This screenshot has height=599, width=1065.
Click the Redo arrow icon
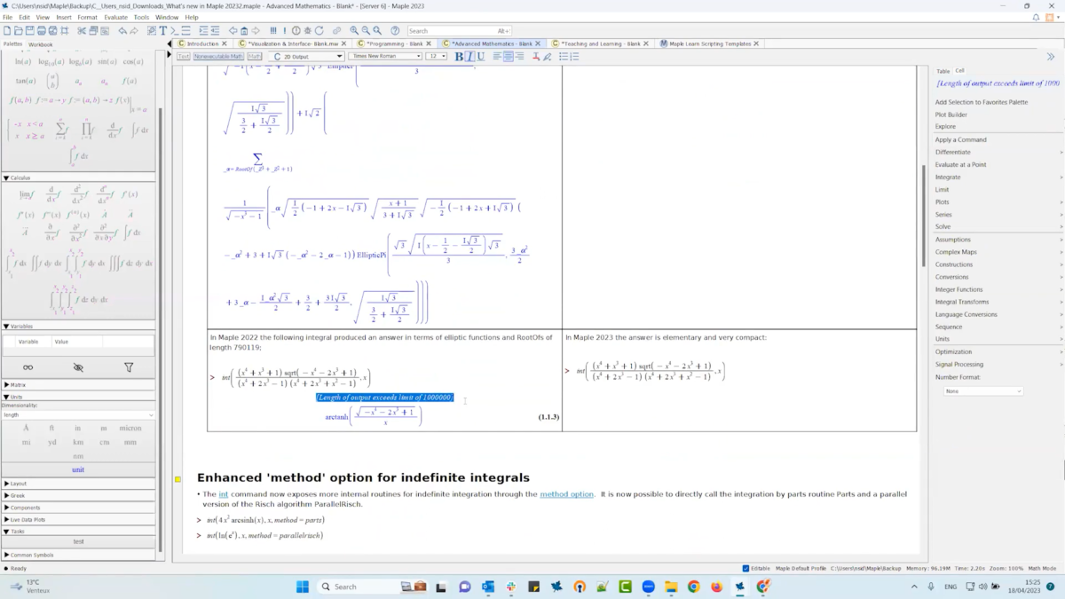coord(134,31)
